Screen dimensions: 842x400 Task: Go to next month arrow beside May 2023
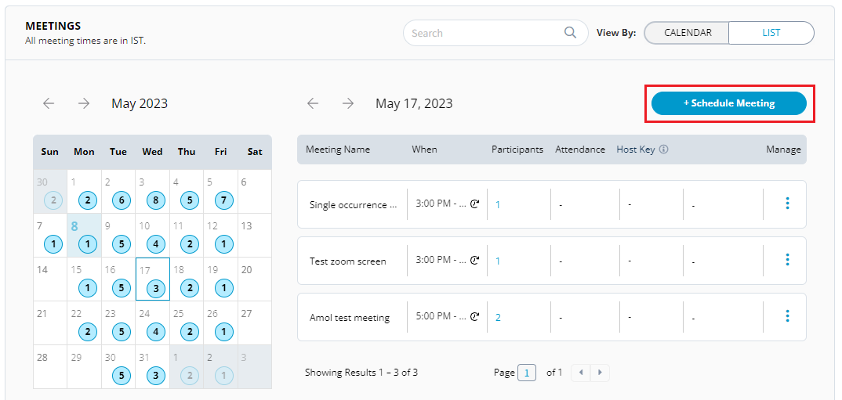[x=84, y=103]
